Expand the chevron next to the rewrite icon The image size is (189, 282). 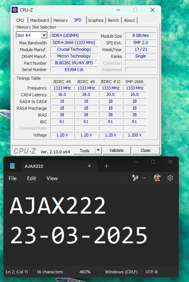[x=144, y=178]
